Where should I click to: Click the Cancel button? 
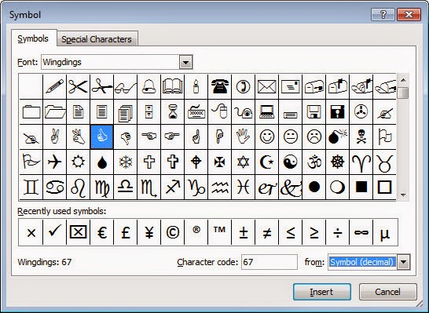387,292
